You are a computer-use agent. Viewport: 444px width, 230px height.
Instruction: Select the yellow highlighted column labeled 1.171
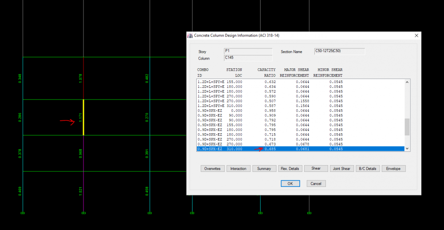click(x=83, y=117)
